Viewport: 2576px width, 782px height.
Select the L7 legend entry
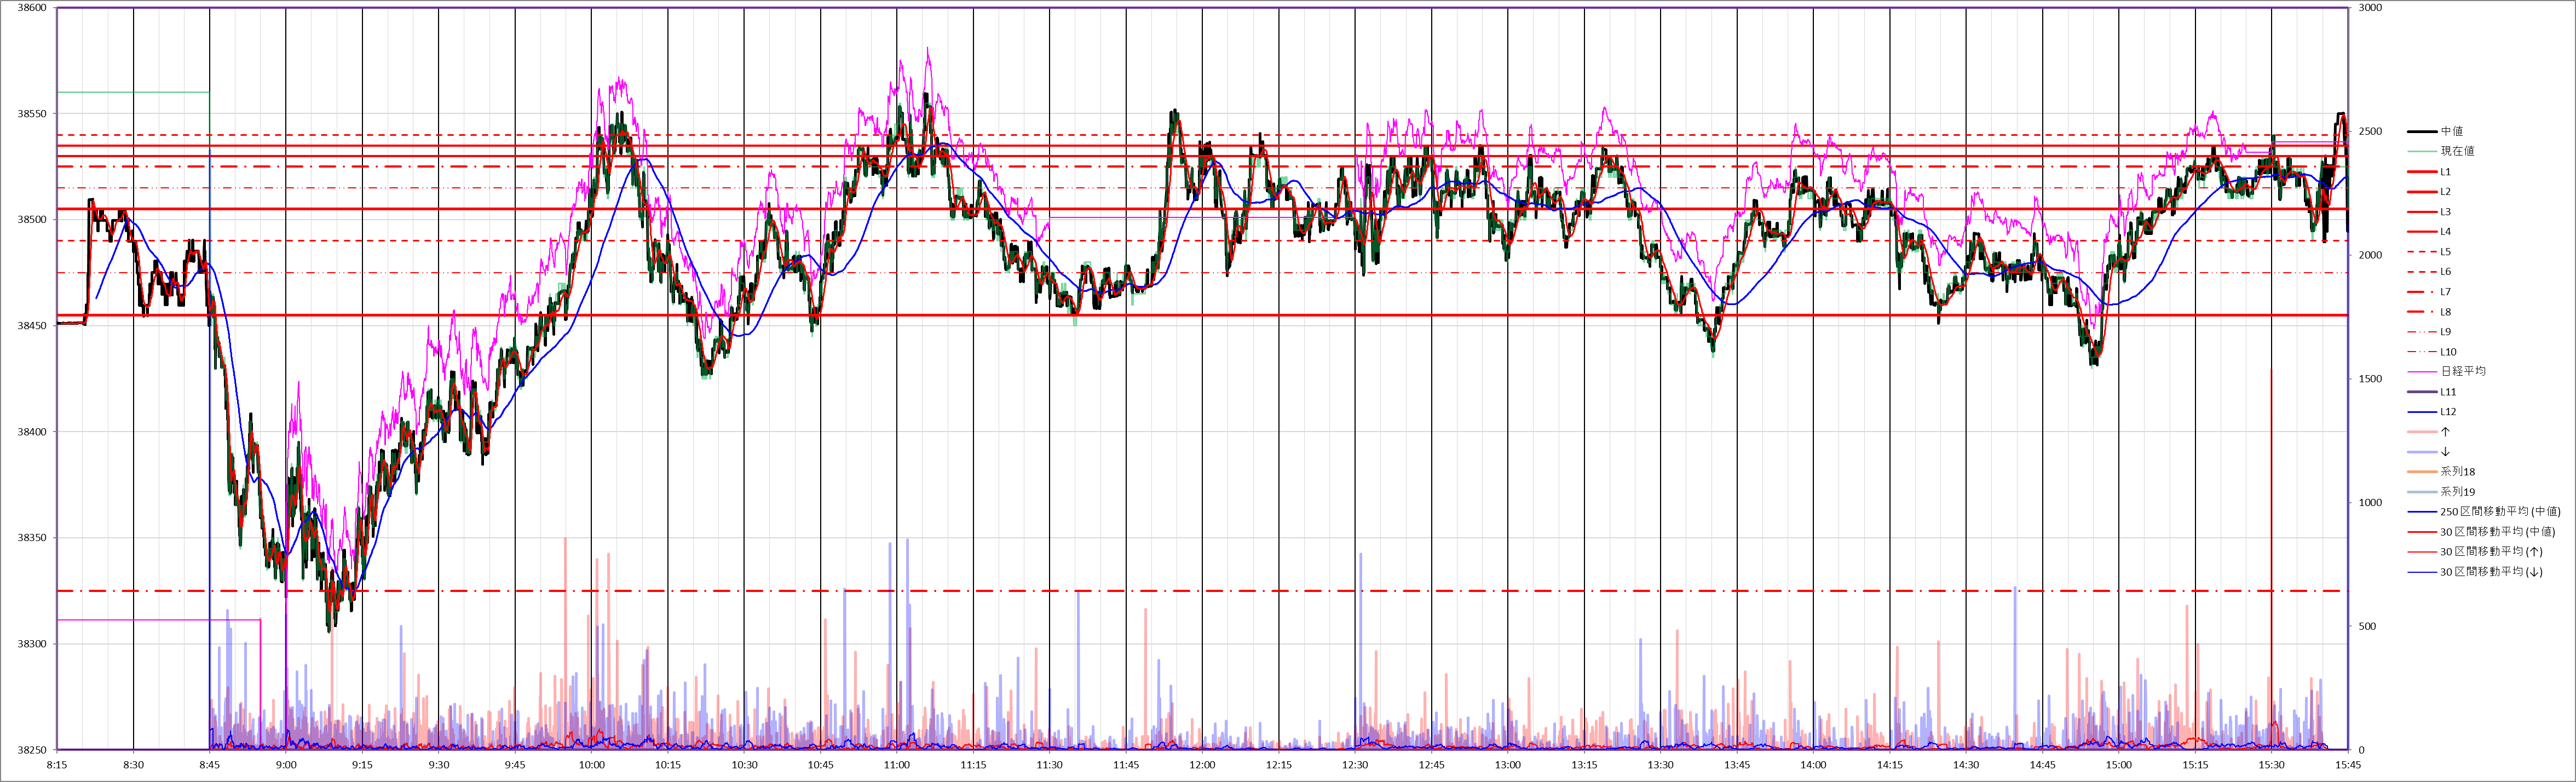[x=2428, y=292]
